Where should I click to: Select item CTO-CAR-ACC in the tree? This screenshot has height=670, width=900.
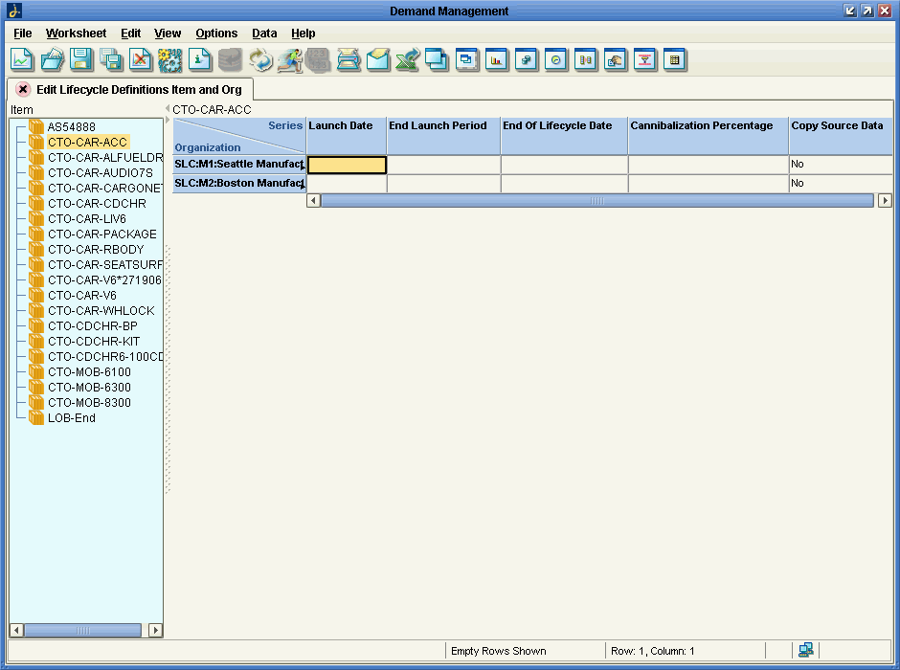88,143
